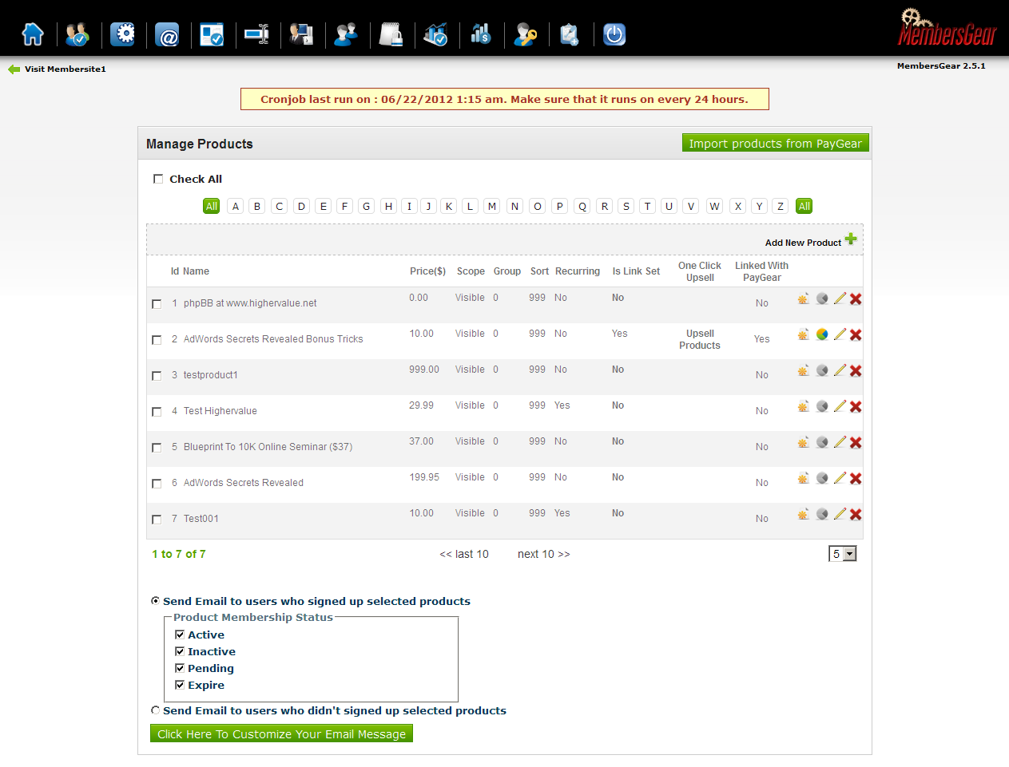Delete the phpBB product with red X
The image size is (1009, 767).
tap(856, 298)
